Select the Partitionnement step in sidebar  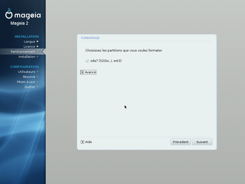tap(23, 52)
